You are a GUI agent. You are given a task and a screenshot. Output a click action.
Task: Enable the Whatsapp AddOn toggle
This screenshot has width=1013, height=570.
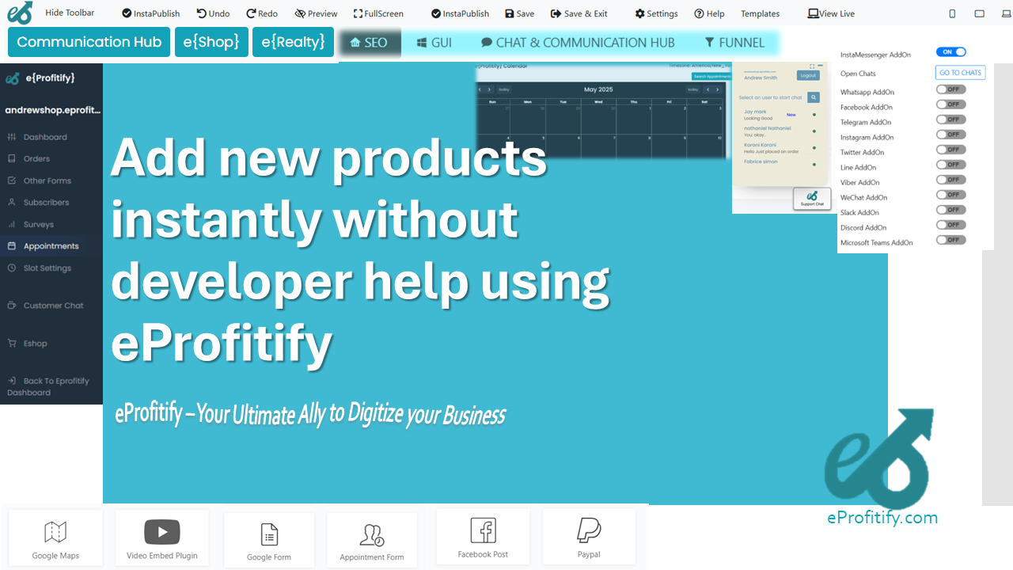[x=950, y=89]
